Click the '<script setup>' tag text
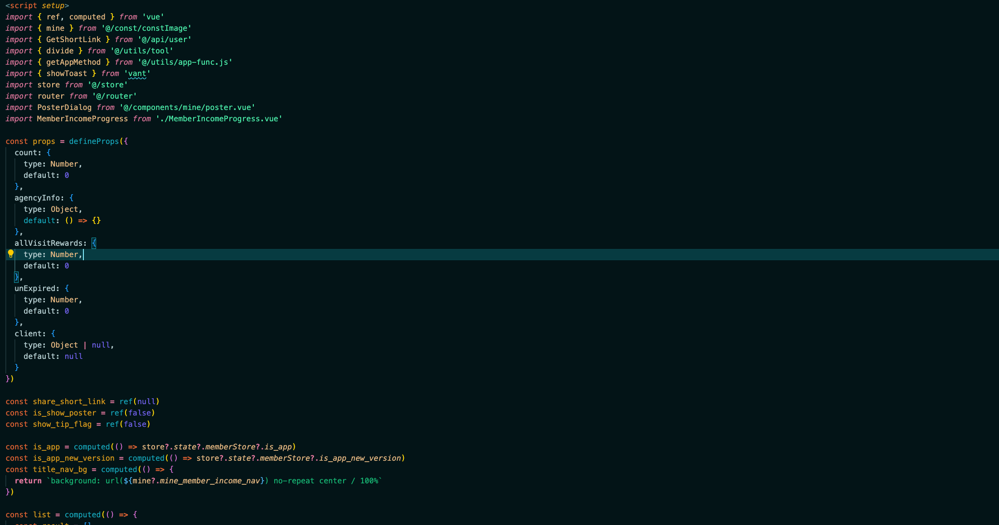Image resolution: width=999 pixels, height=525 pixels. pos(37,5)
